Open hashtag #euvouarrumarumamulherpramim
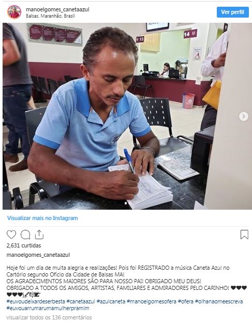252x321 pixels. click(x=48, y=308)
